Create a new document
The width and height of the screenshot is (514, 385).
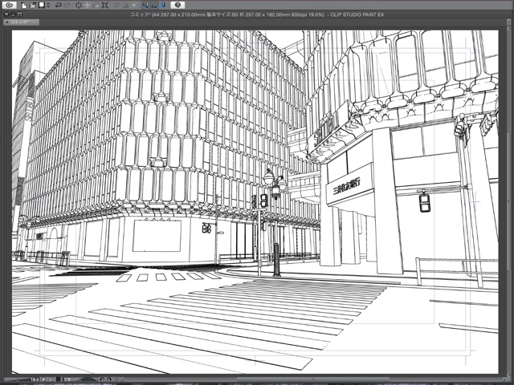pyautogui.click(x=24, y=6)
